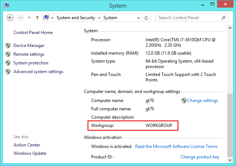236x166 pixels.
Task: Click the System protection shield icon
Action: click(x=8, y=63)
